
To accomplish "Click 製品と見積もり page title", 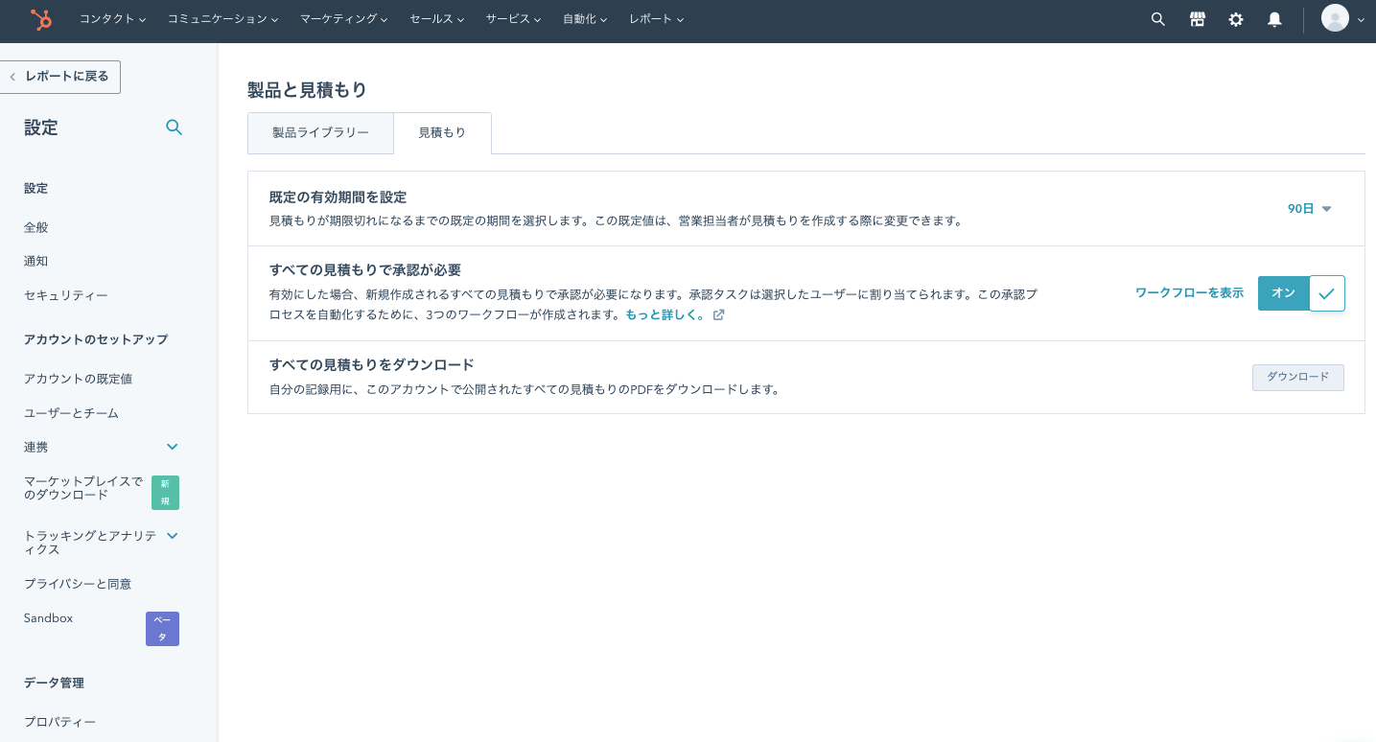I will (x=307, y=90).
